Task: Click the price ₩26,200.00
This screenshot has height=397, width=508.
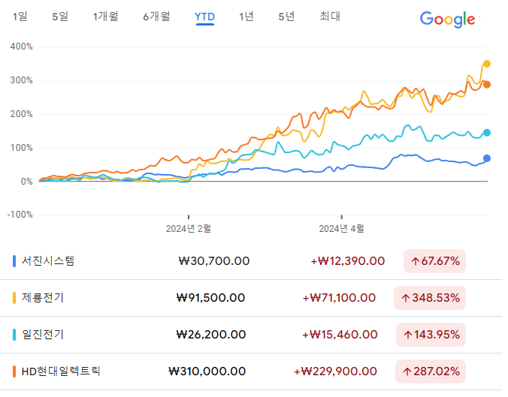Action: 211,335
